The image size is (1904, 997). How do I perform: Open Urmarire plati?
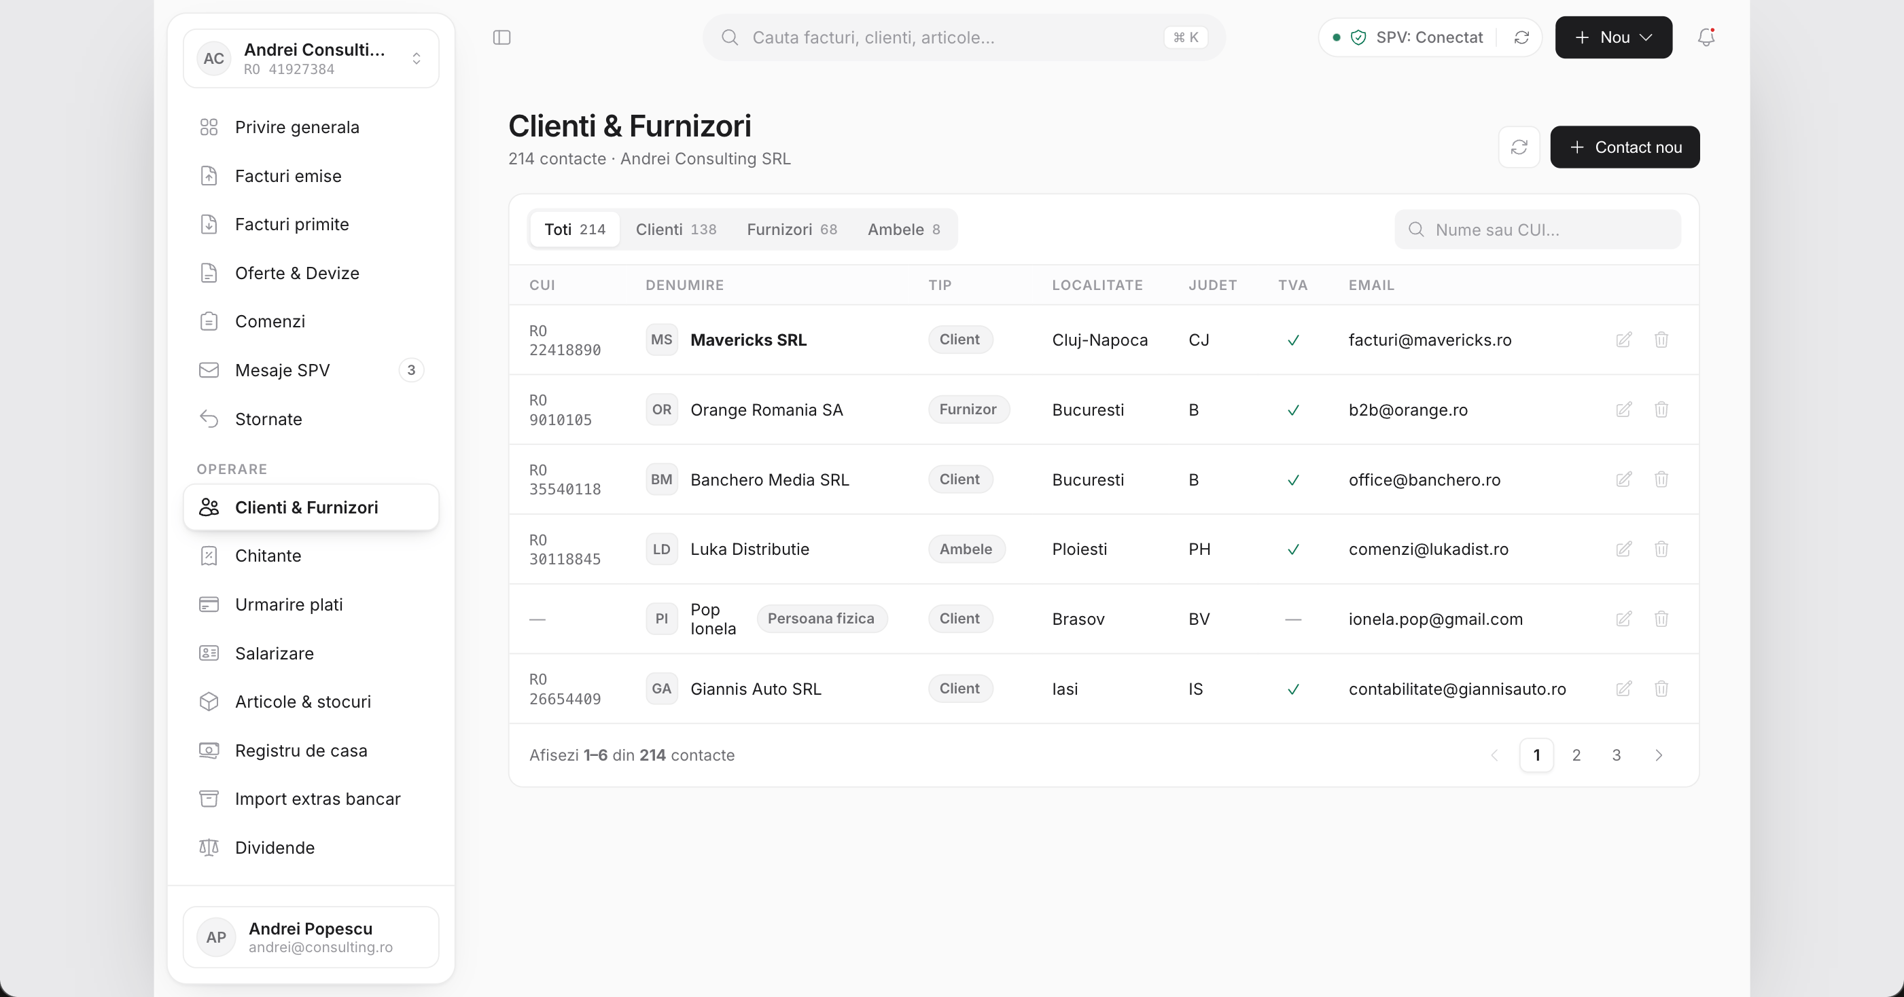(x=311, y=605)
